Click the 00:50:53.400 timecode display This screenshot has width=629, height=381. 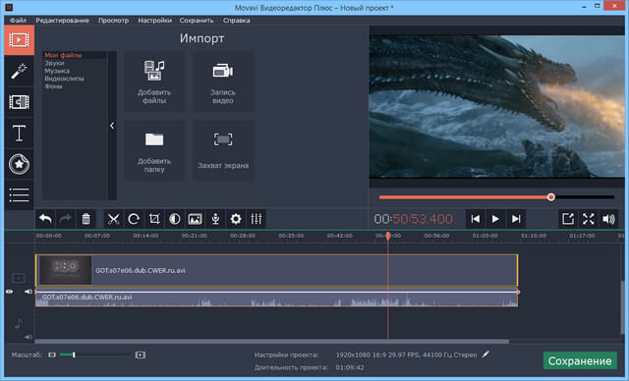413,219
